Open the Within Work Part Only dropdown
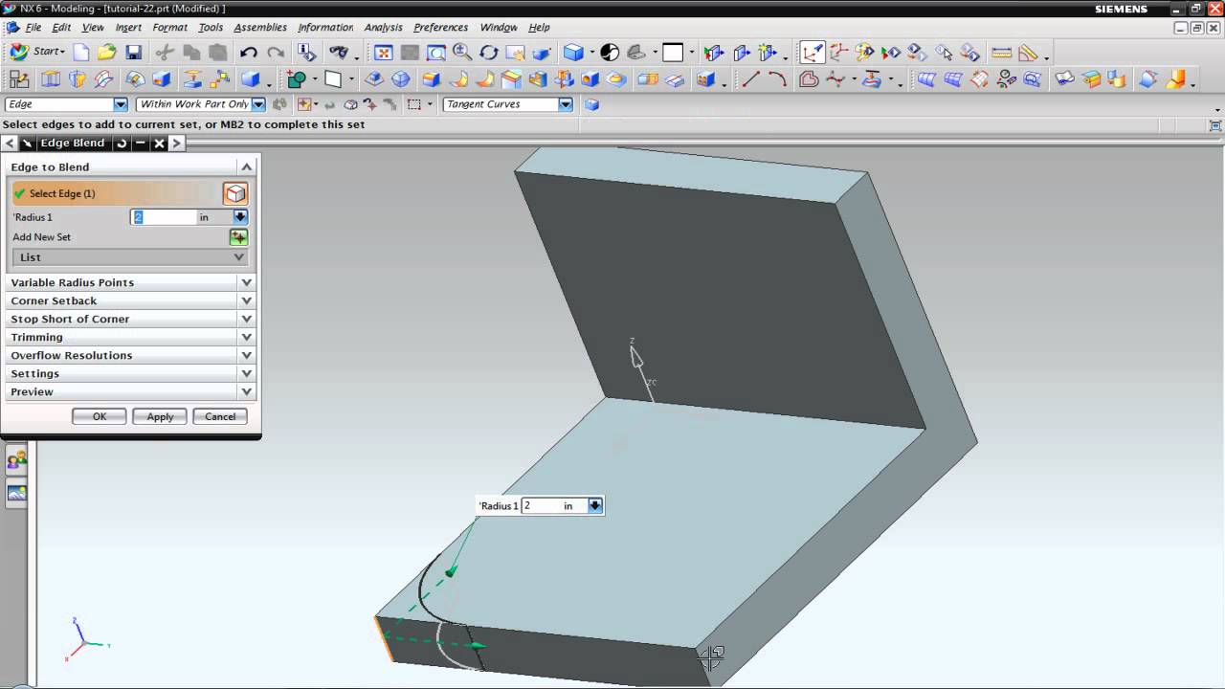 point(258,104)
